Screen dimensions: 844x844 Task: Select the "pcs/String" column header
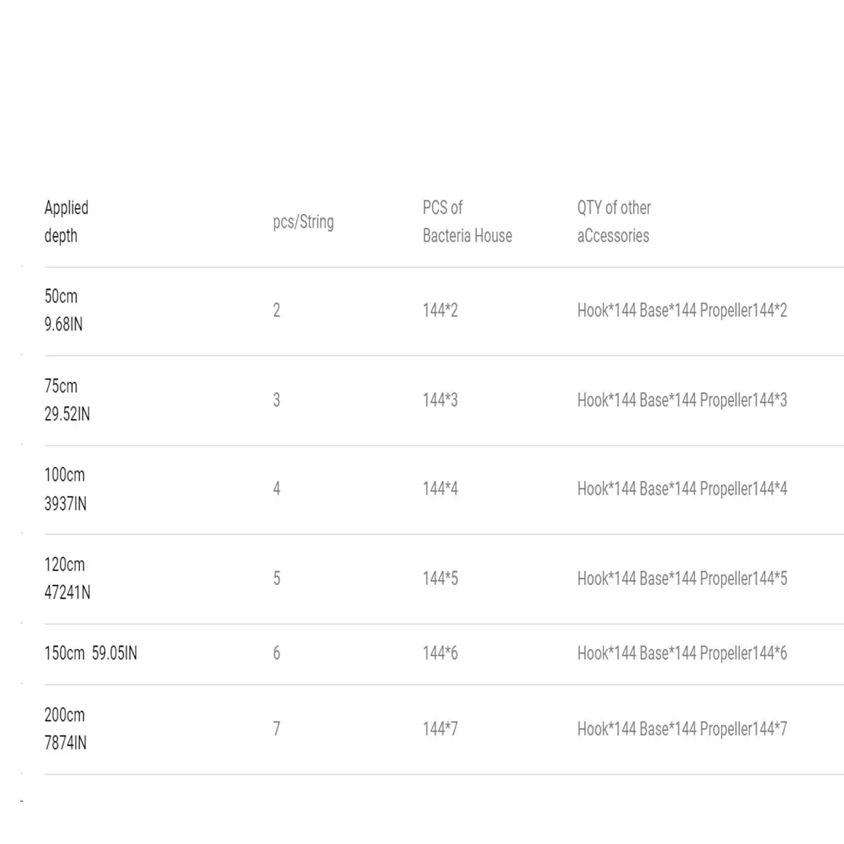click(x=303, y=222)
